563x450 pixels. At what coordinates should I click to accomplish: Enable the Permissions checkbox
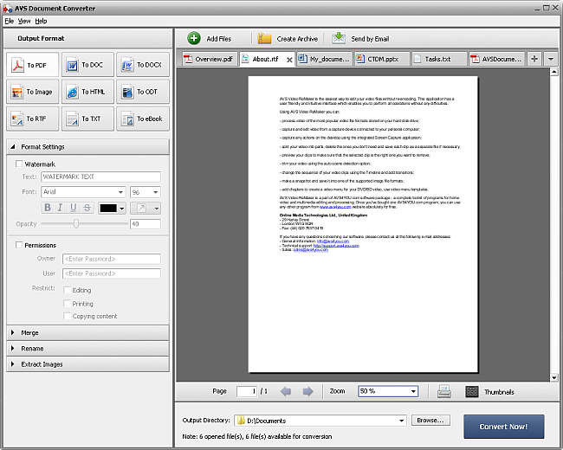19,245
